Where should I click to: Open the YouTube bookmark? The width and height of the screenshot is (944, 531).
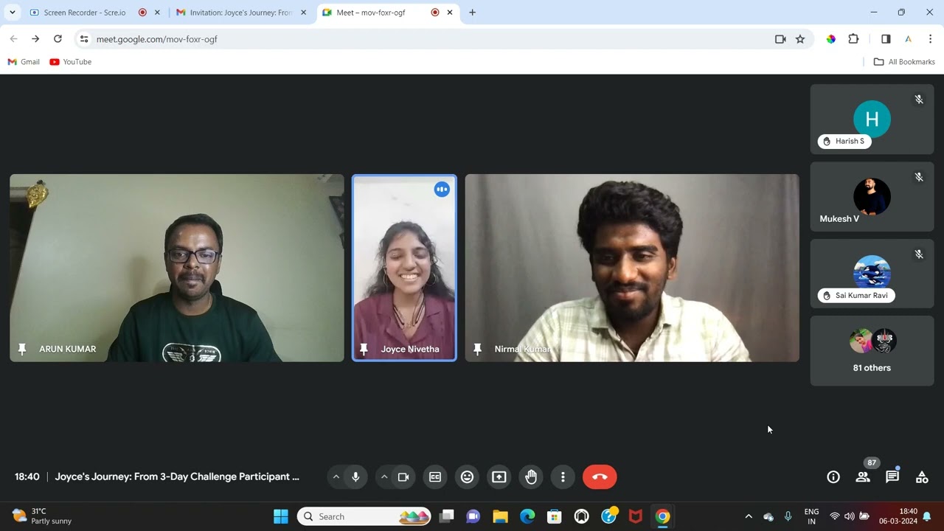(x=71, y=62)
